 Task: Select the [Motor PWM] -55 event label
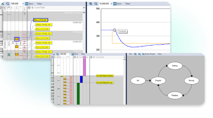(44, 52)
